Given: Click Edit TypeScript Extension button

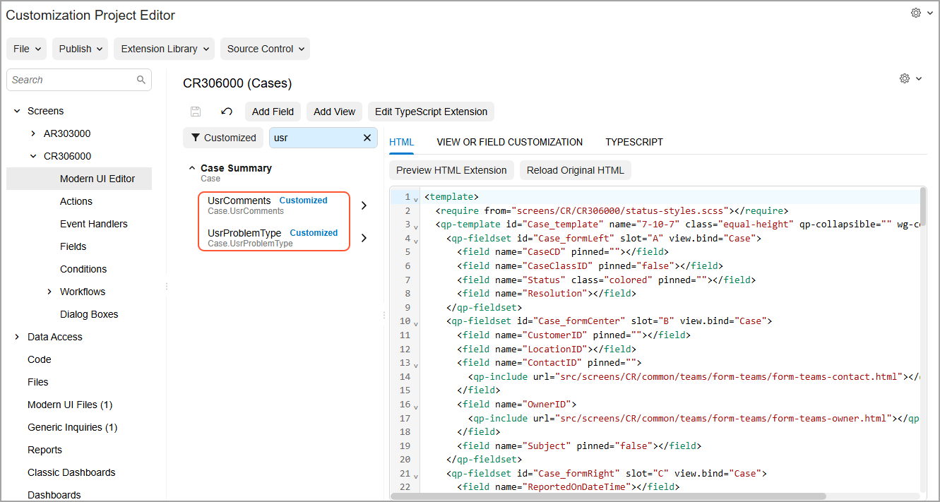Looking at the screenshot, I should click(x=431, y=112).
